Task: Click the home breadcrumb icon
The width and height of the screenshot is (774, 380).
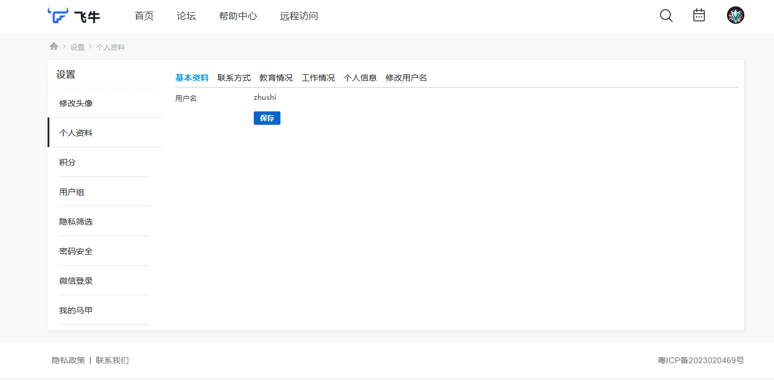Action: pos(54,46)
